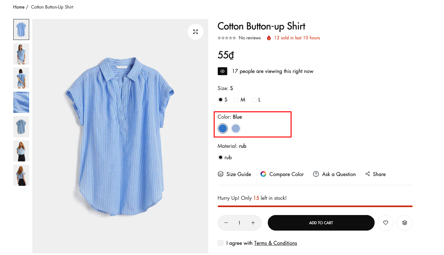Select the rub material option
The width and height of the screenshot is (444, 255).
[x=221, y=157]
